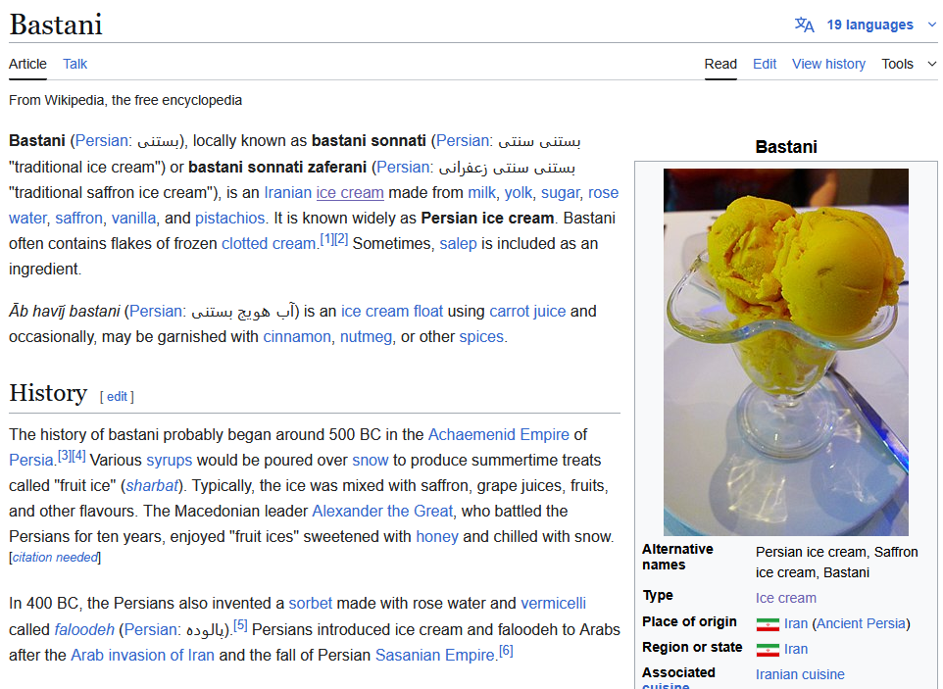The image size is (943, 689).
Task: Open the nutmeg link
Action: coord(366,336)
